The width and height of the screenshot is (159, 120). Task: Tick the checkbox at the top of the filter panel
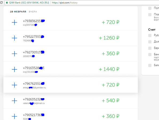click(150, 8)
